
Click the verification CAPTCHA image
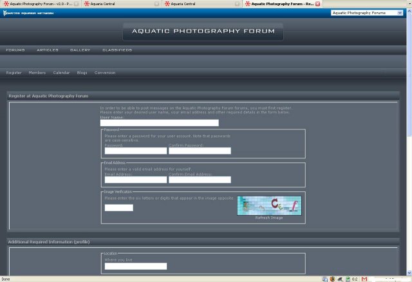pos(269,205)
